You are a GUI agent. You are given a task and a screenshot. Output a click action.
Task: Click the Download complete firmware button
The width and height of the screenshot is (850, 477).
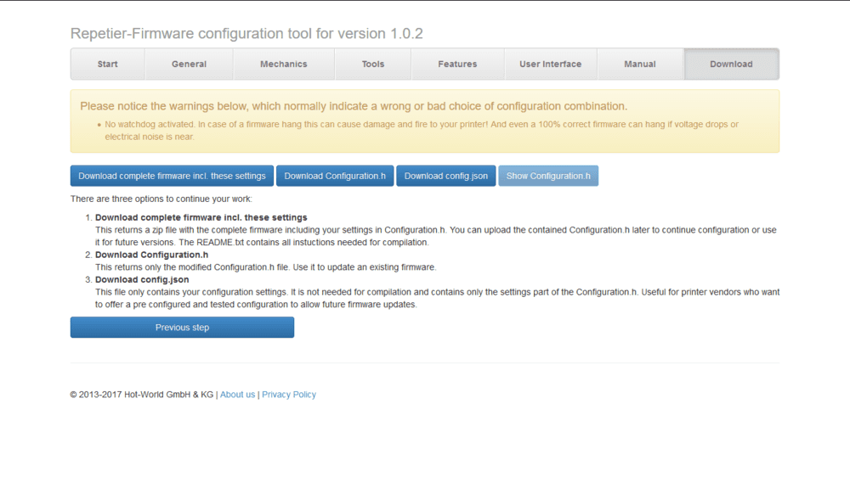coord(172,176)
